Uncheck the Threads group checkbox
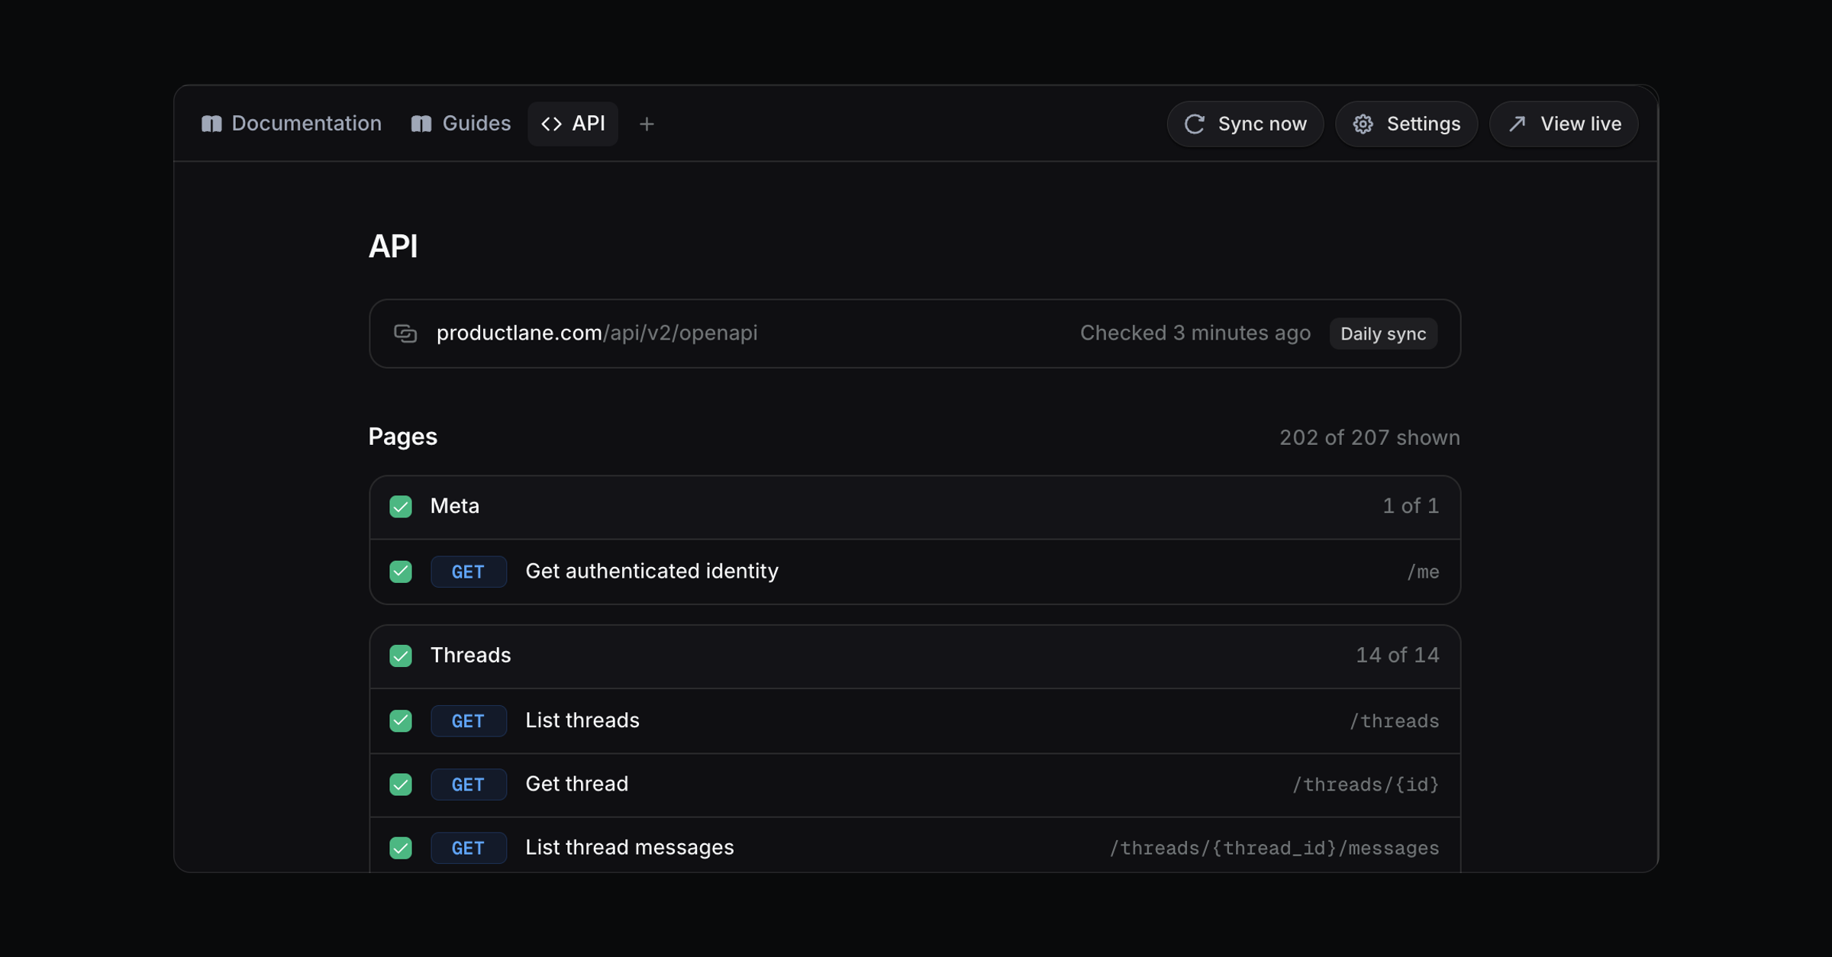 [401, 656]
